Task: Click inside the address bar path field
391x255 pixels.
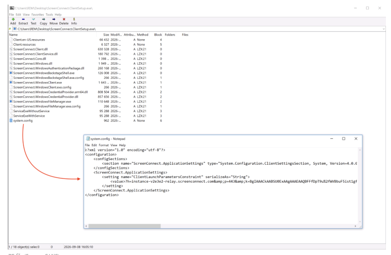Action: coord(197,29)
